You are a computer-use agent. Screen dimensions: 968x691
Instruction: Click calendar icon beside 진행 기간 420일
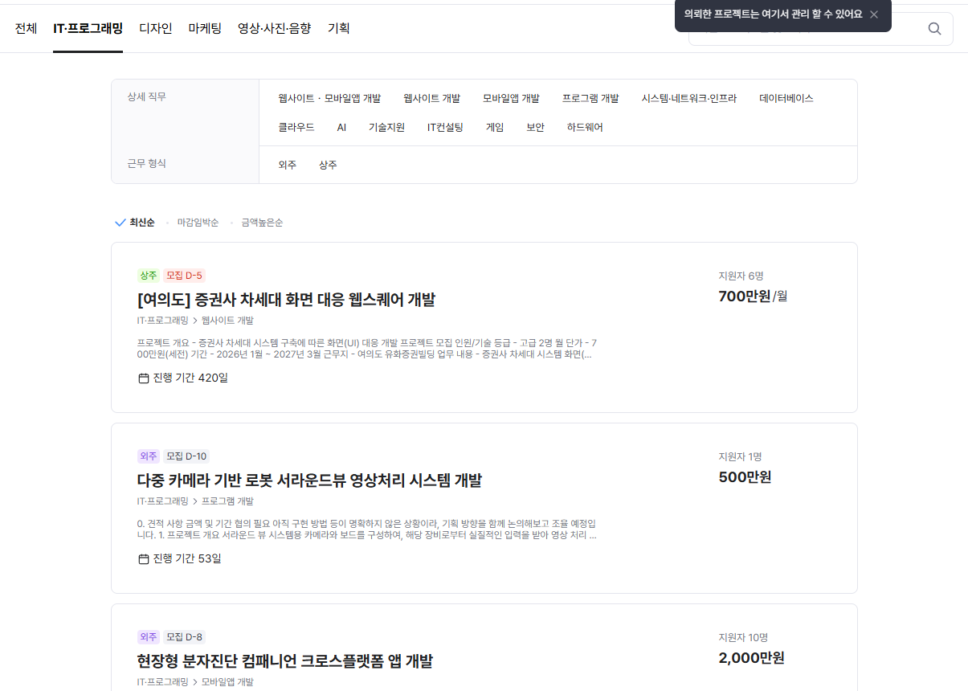144,378
